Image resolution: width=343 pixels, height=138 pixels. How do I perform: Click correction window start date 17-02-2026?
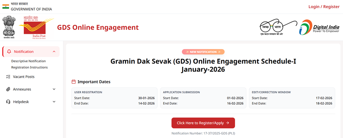click(x=324, y=98)
